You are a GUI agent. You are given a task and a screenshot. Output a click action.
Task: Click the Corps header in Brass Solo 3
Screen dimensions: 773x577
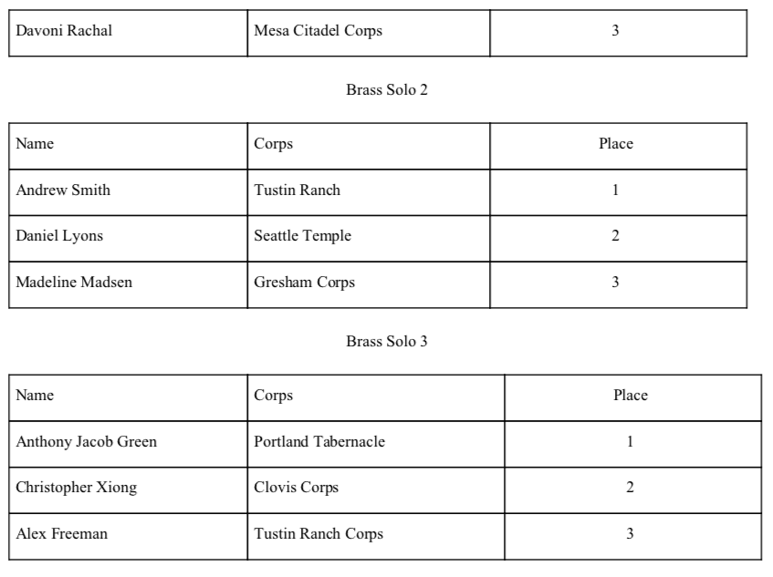[376, 397]
